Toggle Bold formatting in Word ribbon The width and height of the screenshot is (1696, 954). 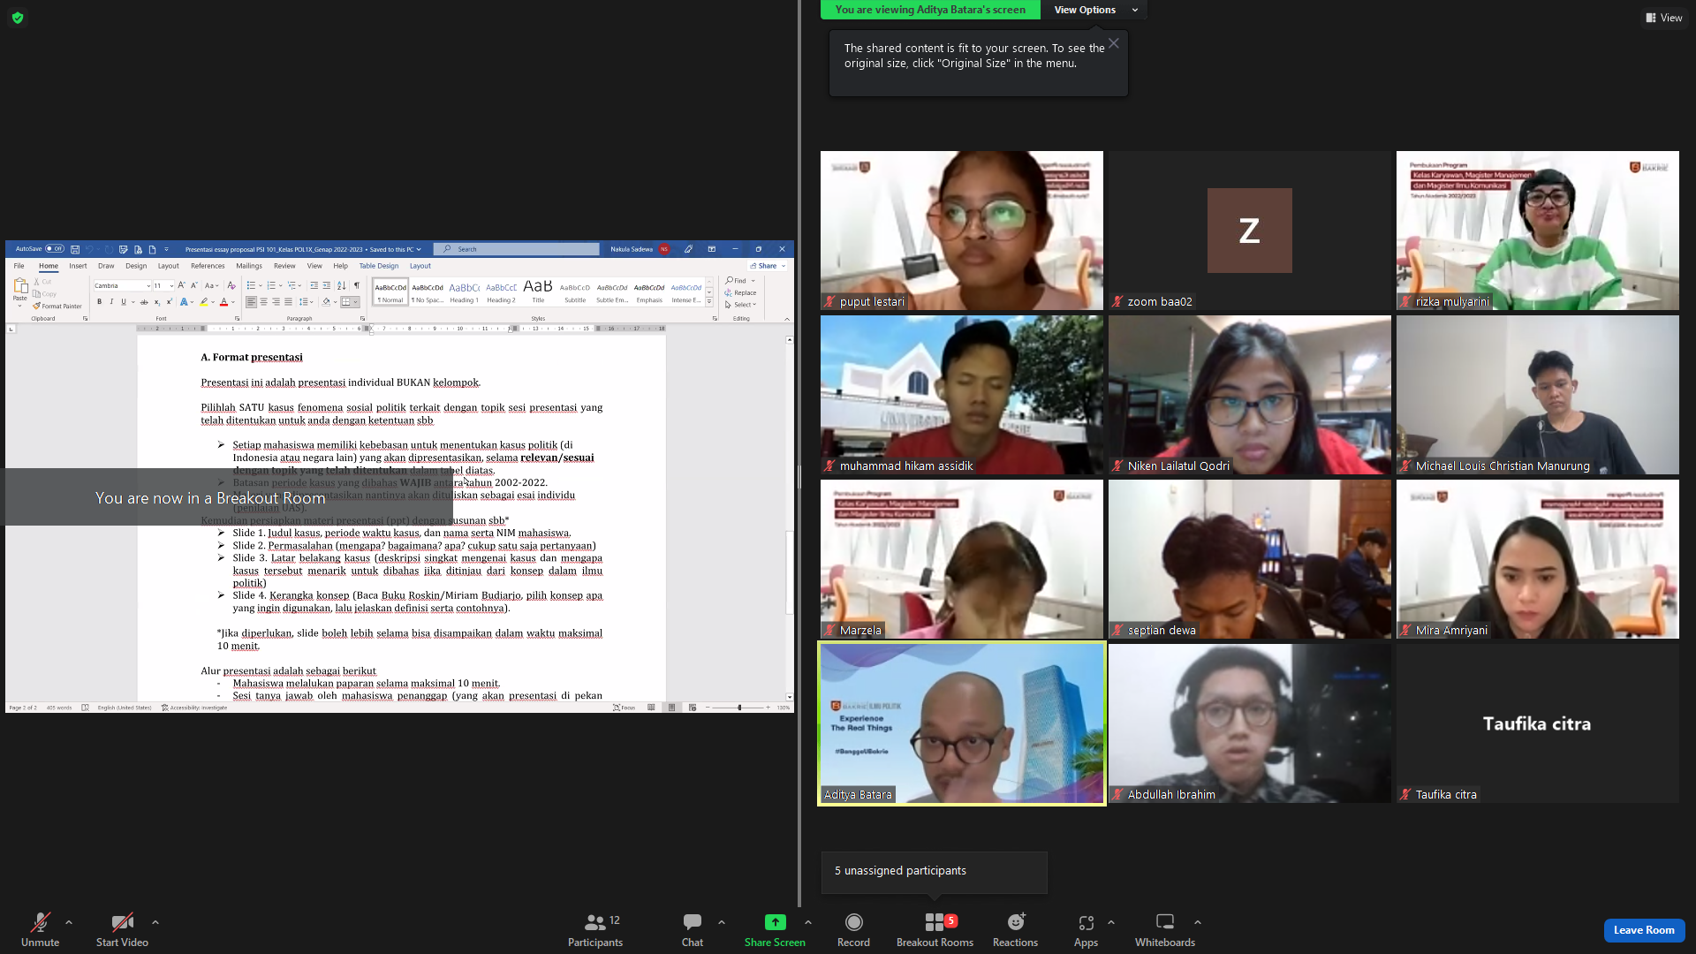pyautogui.click(x=99, y=302)
